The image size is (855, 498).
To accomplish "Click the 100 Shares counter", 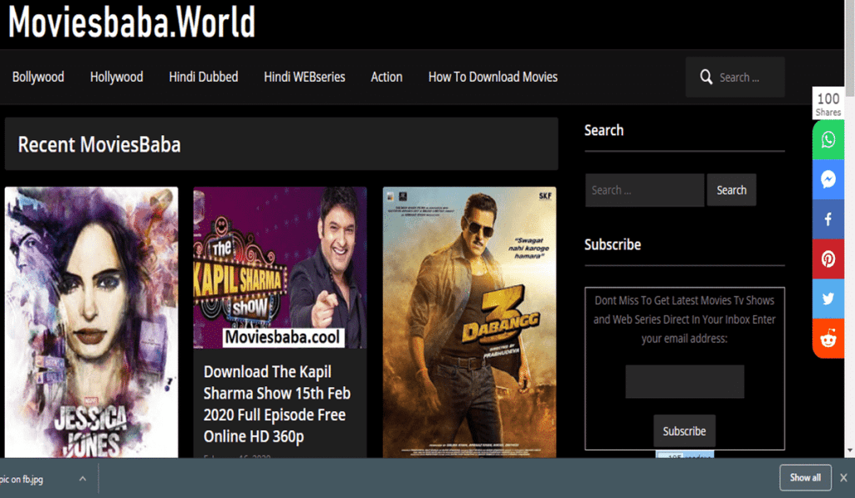I will (827, 103).
